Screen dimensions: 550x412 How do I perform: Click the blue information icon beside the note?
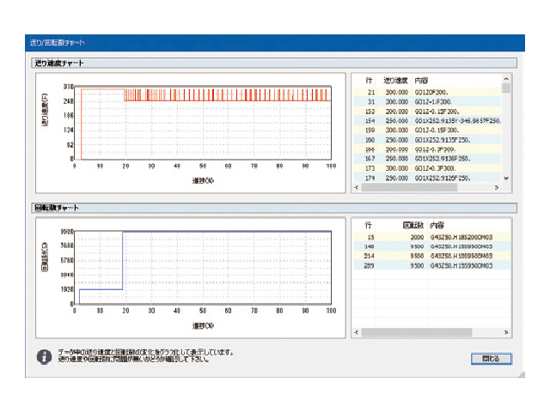tap(44, 357)
